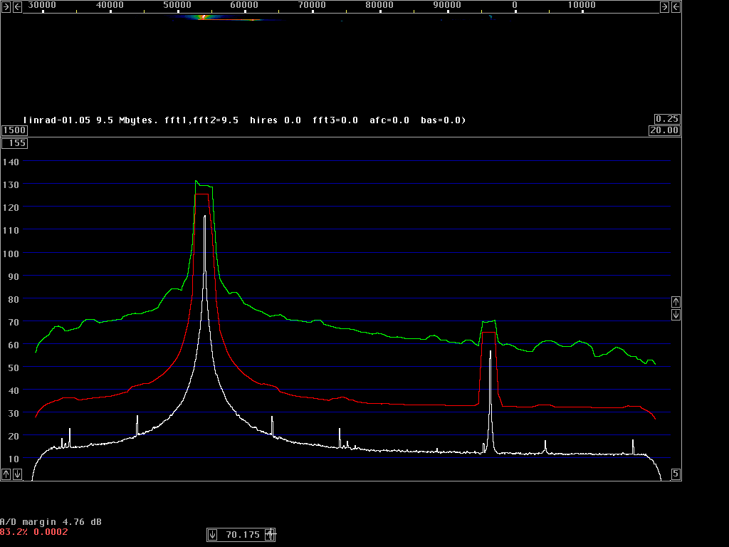Click the 70 dB axis label

point(14,323)
